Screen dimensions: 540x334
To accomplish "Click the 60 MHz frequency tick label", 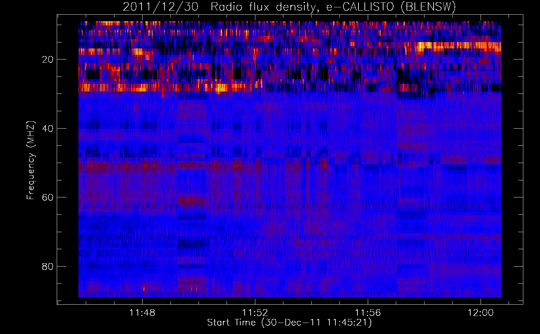I will point(48,197).
